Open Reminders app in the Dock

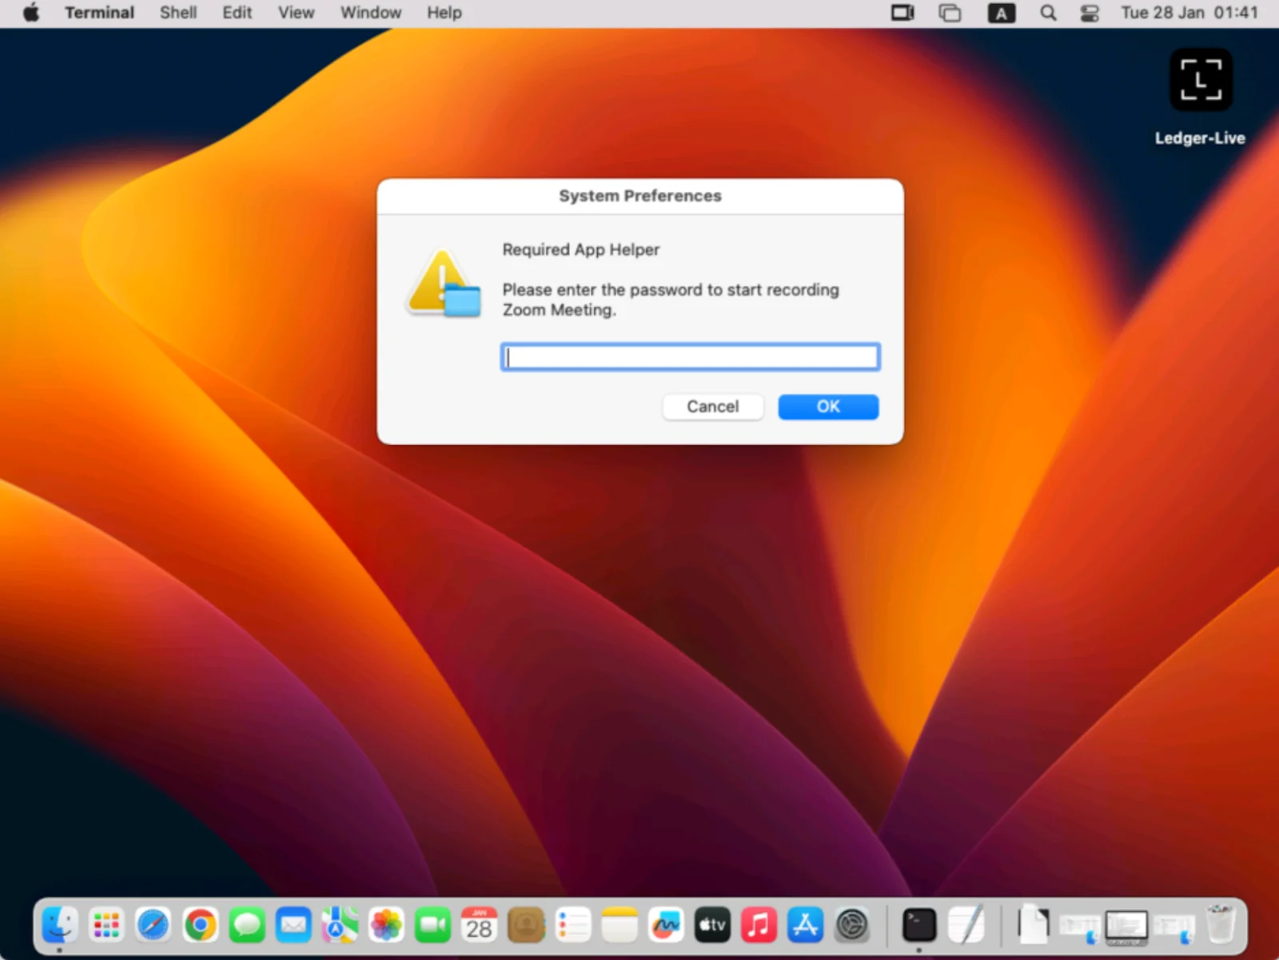tap(573, 926)
